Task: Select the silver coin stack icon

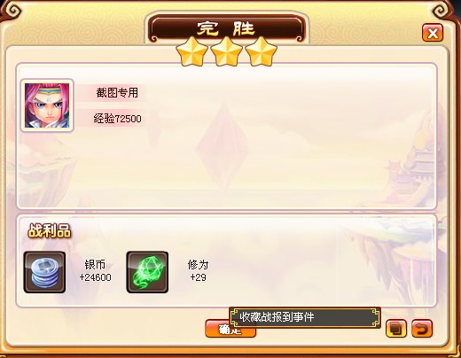Action: 44,272
